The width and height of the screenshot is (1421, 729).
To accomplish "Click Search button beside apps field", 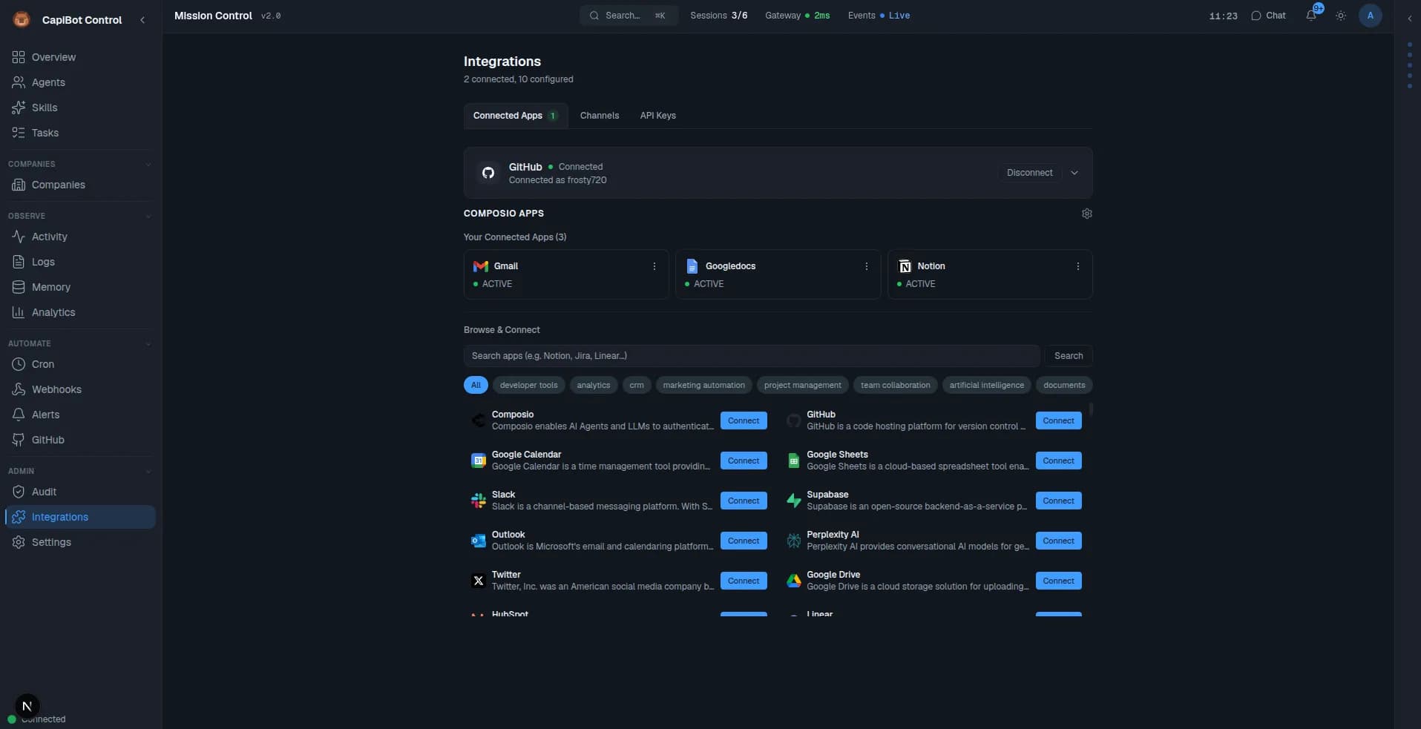I will 1069,356.
